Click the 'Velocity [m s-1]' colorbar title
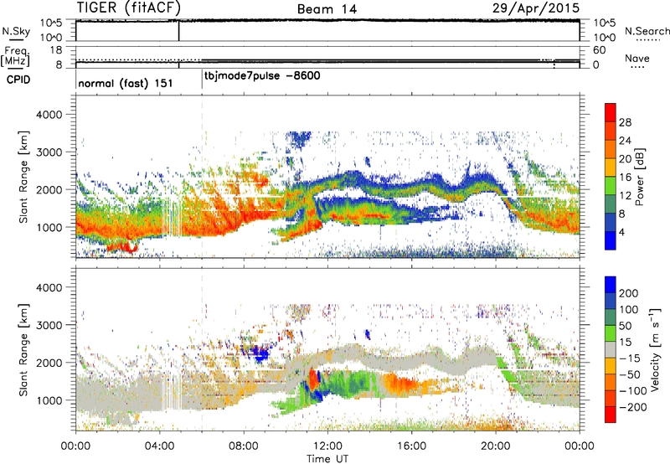This screenshot has height=464, width=670. click(x=656, y=349)
